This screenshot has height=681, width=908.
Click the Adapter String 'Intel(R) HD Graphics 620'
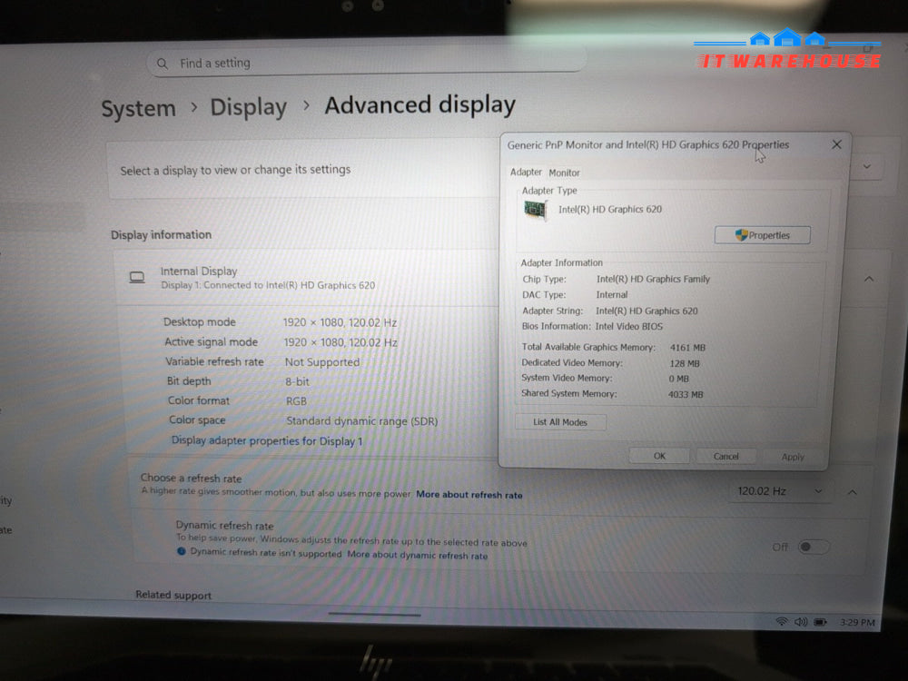tap(646, 311)
